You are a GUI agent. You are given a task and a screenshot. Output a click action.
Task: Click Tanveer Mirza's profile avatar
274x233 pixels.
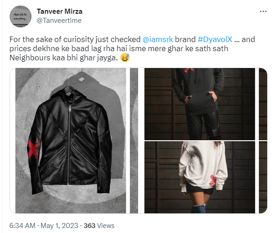(x=21, y=16)
